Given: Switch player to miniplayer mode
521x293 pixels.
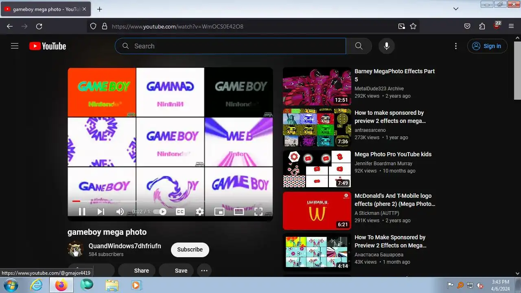Looking at the screenshot, I should [x=219, y=212].
